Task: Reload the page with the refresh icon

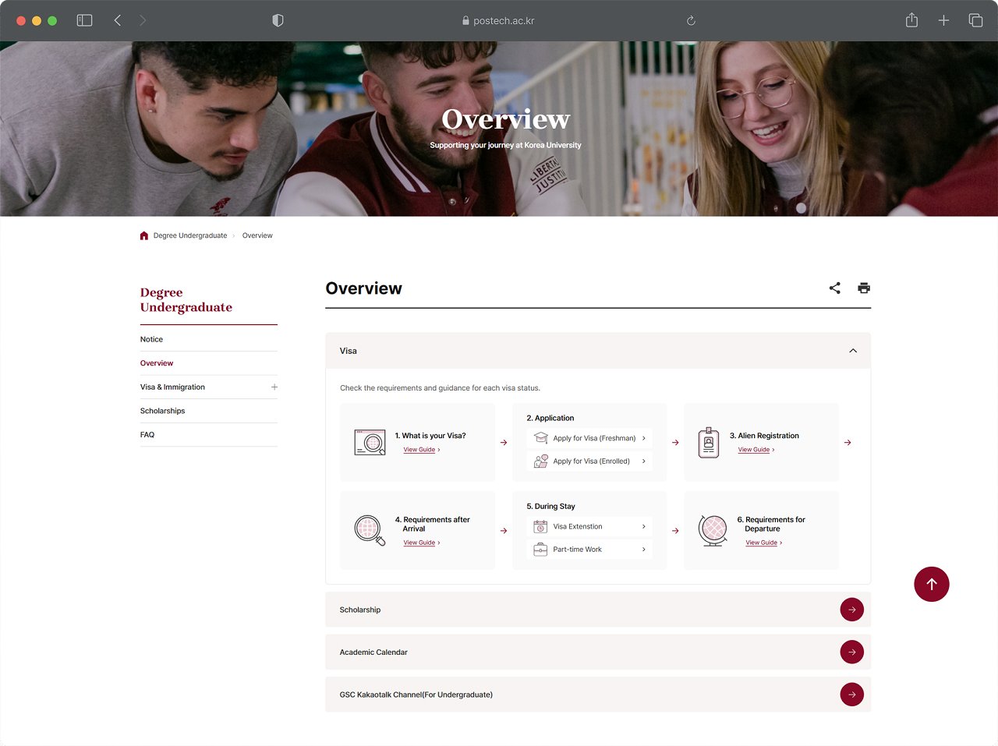Action: [691, 21]
